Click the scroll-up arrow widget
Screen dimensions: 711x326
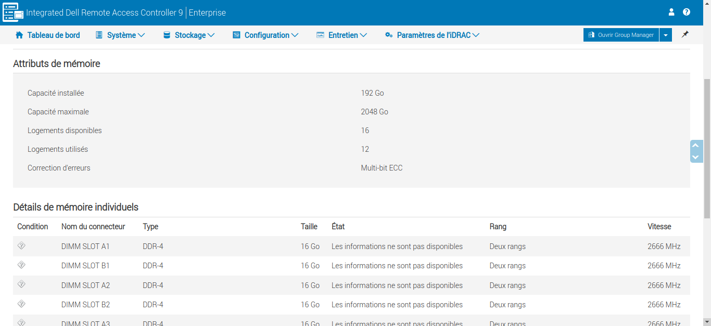click(695, 146)
